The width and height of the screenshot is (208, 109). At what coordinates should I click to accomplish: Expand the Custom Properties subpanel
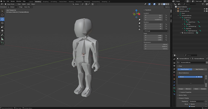[x=179, y=92]
